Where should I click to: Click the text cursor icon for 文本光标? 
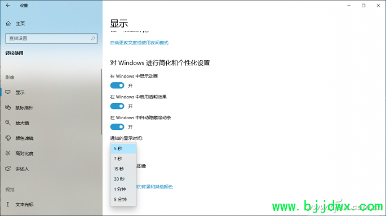click(8, 204)
